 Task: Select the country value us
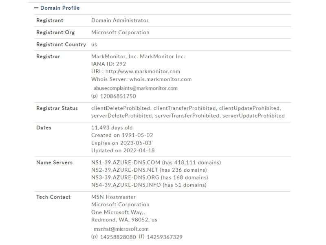click(94, 45)
